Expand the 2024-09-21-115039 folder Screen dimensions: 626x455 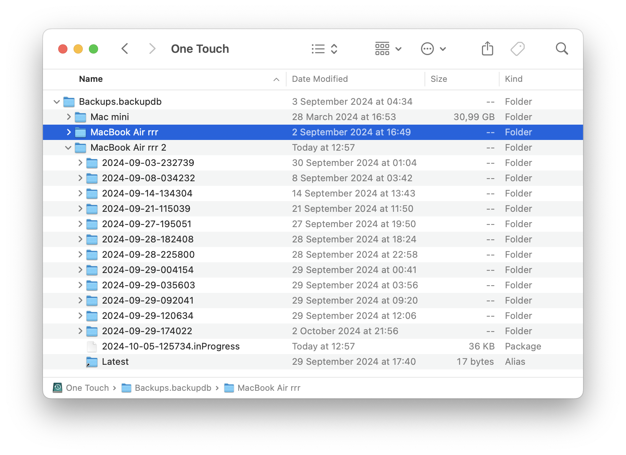tap(80, 209)
